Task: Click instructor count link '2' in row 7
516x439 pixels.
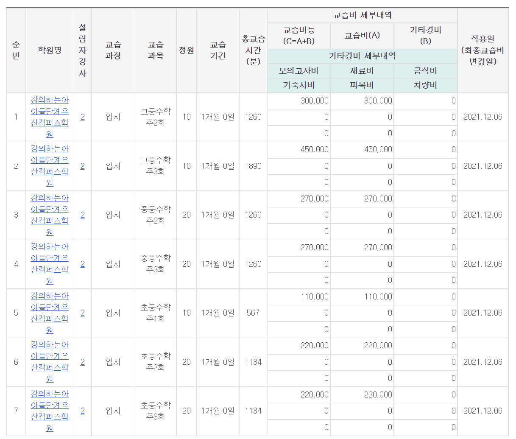Action: [x=82, y=411]
